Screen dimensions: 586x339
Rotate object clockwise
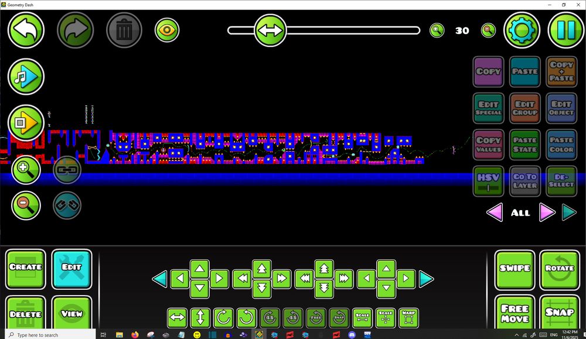click(223, 318)
